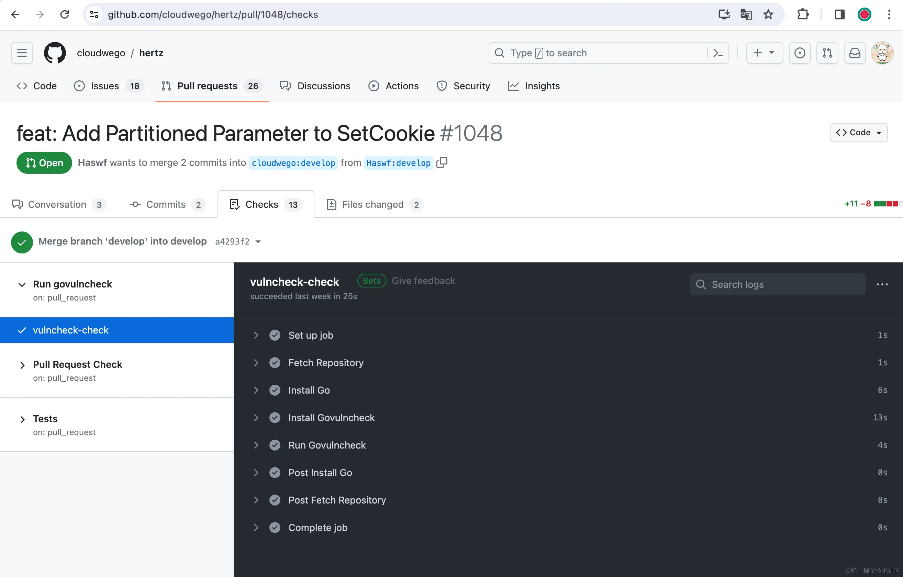This screenshot has height=577, width=903.
Task: Open the pull requests header icon
Action: (827, 53)
